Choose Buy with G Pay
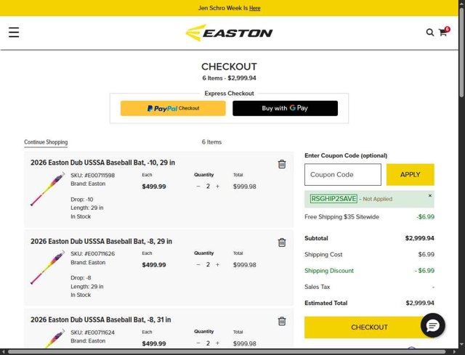465x355 pixels. [285, 108]
